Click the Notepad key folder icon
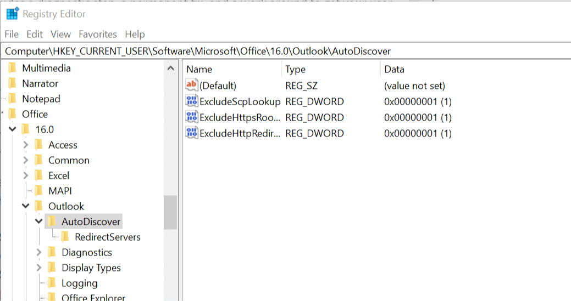This screenshot has height=301, width=571. [13, 98]
